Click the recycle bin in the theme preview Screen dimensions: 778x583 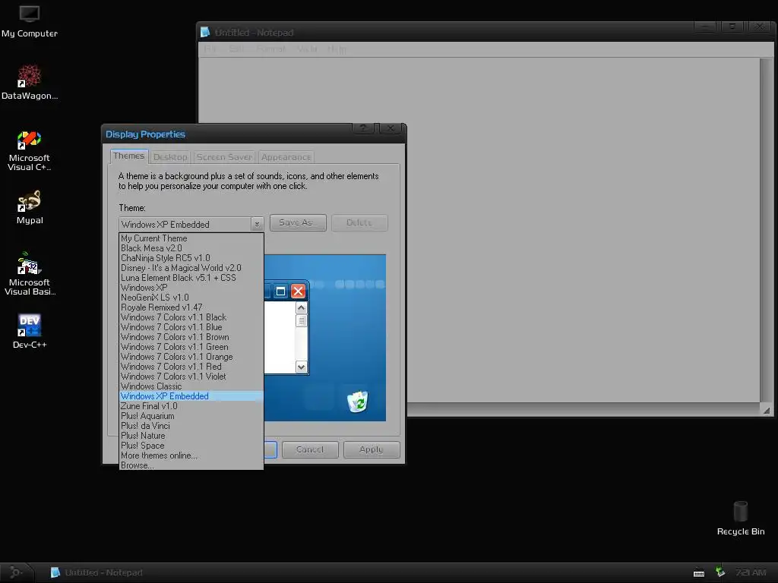[357, 402]
